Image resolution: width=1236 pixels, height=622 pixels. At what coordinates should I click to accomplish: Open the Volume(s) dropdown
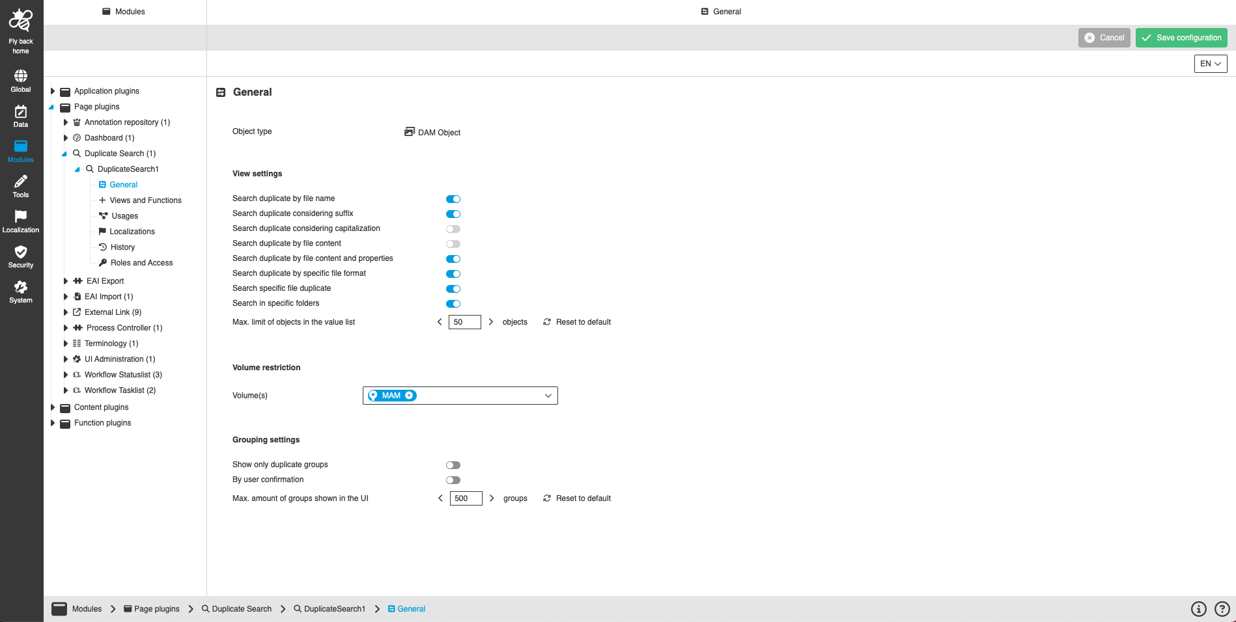pos(548,395)
